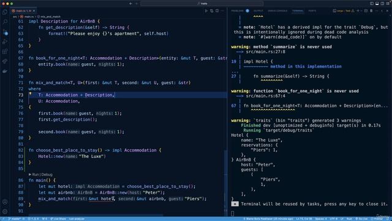The width and height of the screenshot is (392, 221).
Task: Close the main.rs editor tab
Action: (34, 11)
